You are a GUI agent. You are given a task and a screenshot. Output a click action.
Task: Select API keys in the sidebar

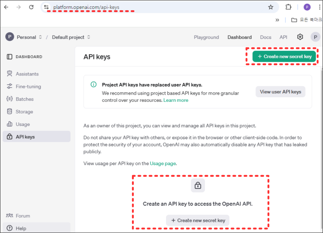pyautogui.click(x=37, y=137)
